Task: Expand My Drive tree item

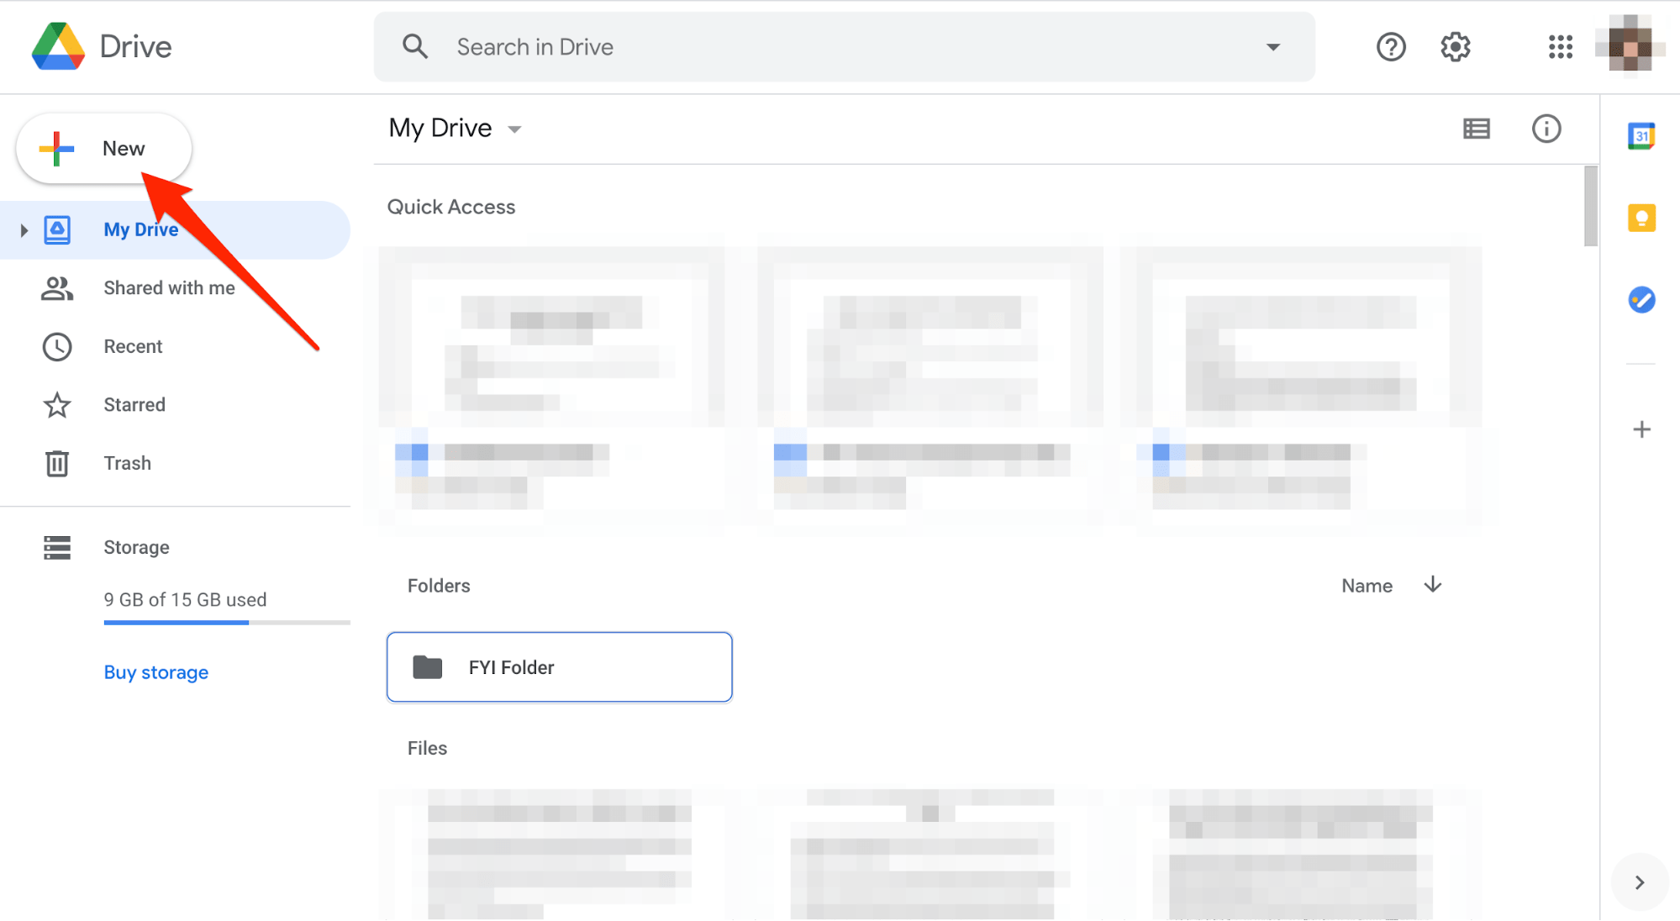Action: (25, 229)
